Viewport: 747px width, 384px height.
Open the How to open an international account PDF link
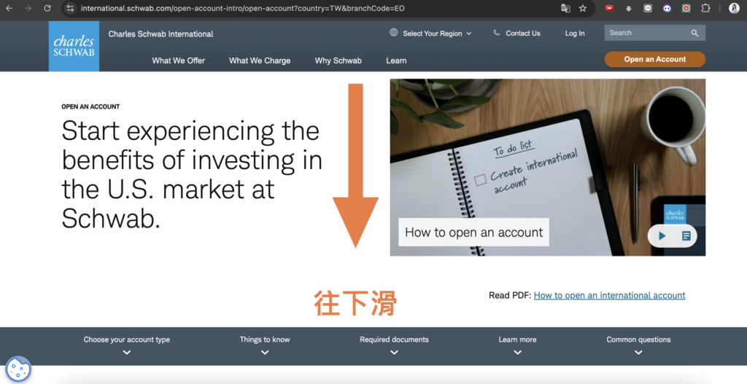point(609,295)
